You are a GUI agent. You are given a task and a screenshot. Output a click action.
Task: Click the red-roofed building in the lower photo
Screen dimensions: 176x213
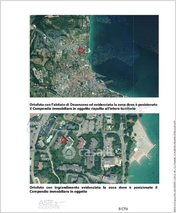pyautogui.click(x=81, y=143)
